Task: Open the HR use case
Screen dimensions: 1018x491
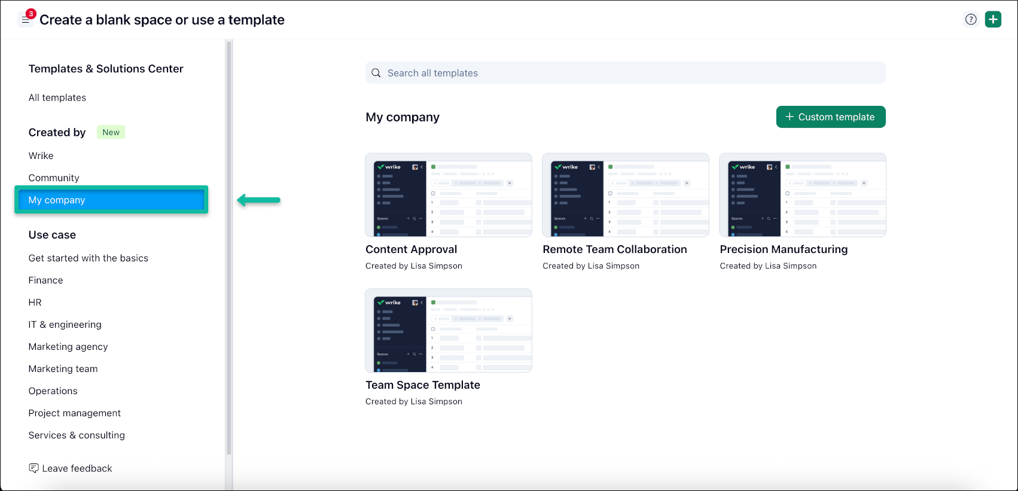Action: (x=35, y=302)
